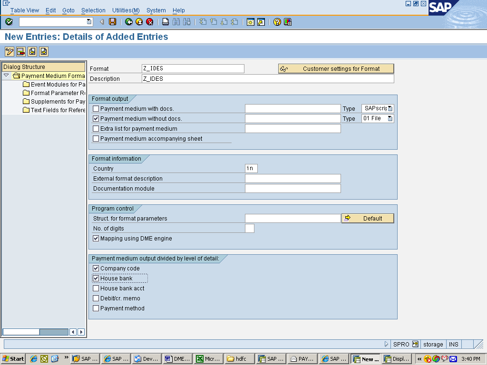487x365 pixels.
Task: Toggle Mapping using DME engine checkbox
Action: 96,239
